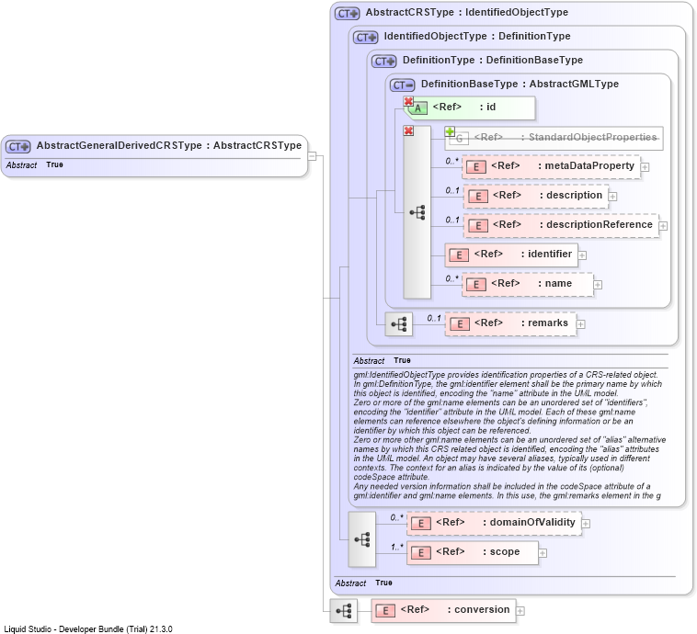The height and width of the screenshot is (634, 697).
Task: Click Abstract True at bottom of AbstractCRSType
Action: click(x=363, y=583)
